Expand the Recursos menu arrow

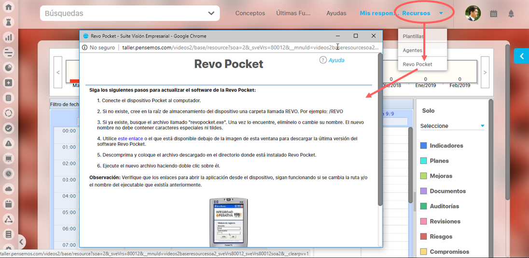coord(441,14)
